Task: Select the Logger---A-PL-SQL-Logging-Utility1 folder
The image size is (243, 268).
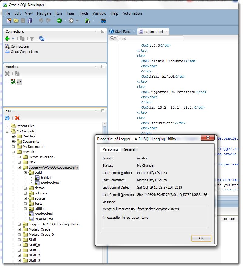Action: pos(54,224)
